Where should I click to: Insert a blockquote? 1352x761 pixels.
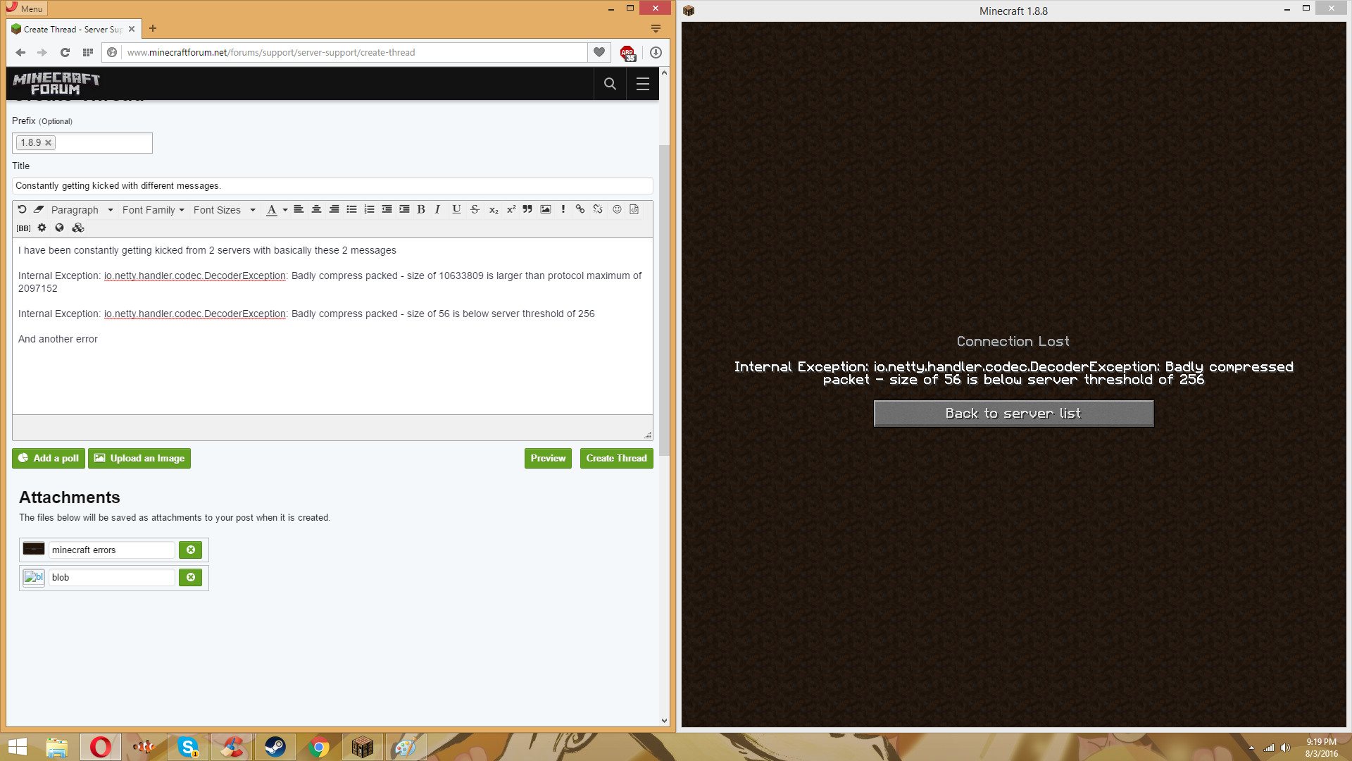[x=527, y=209]
